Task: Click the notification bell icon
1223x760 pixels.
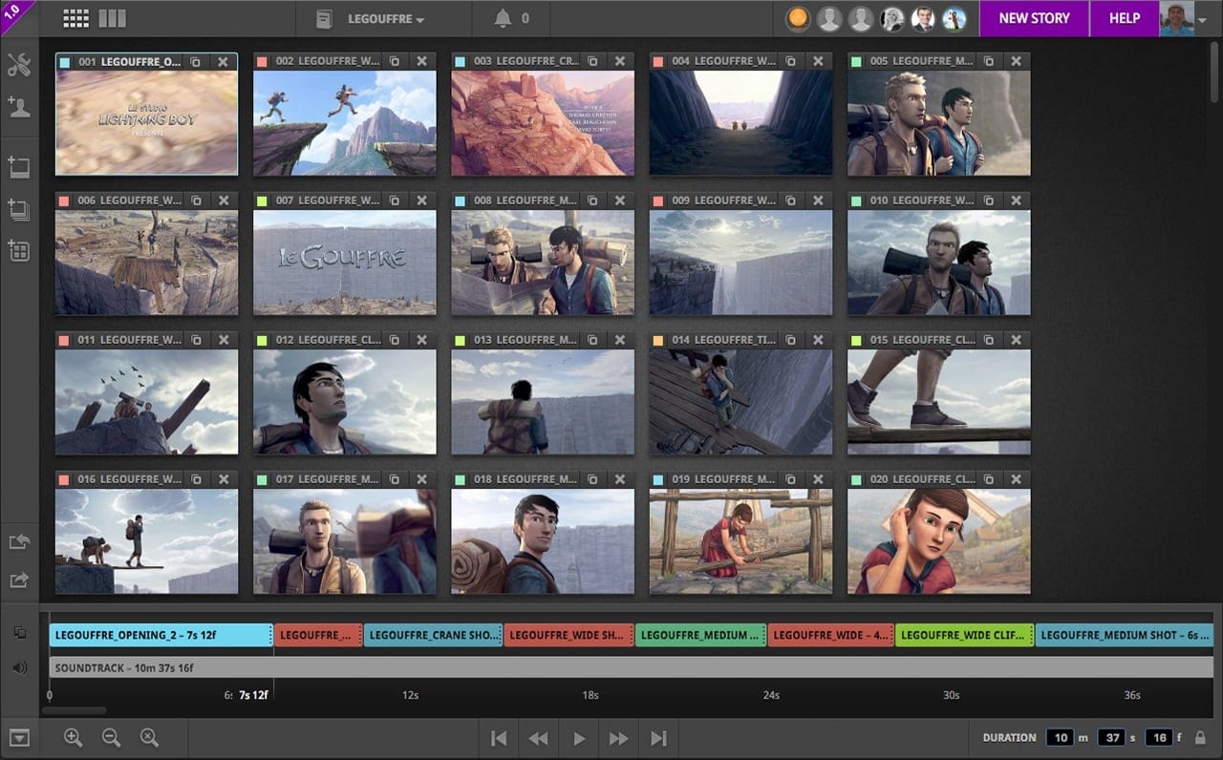Action: coord(503,18)
